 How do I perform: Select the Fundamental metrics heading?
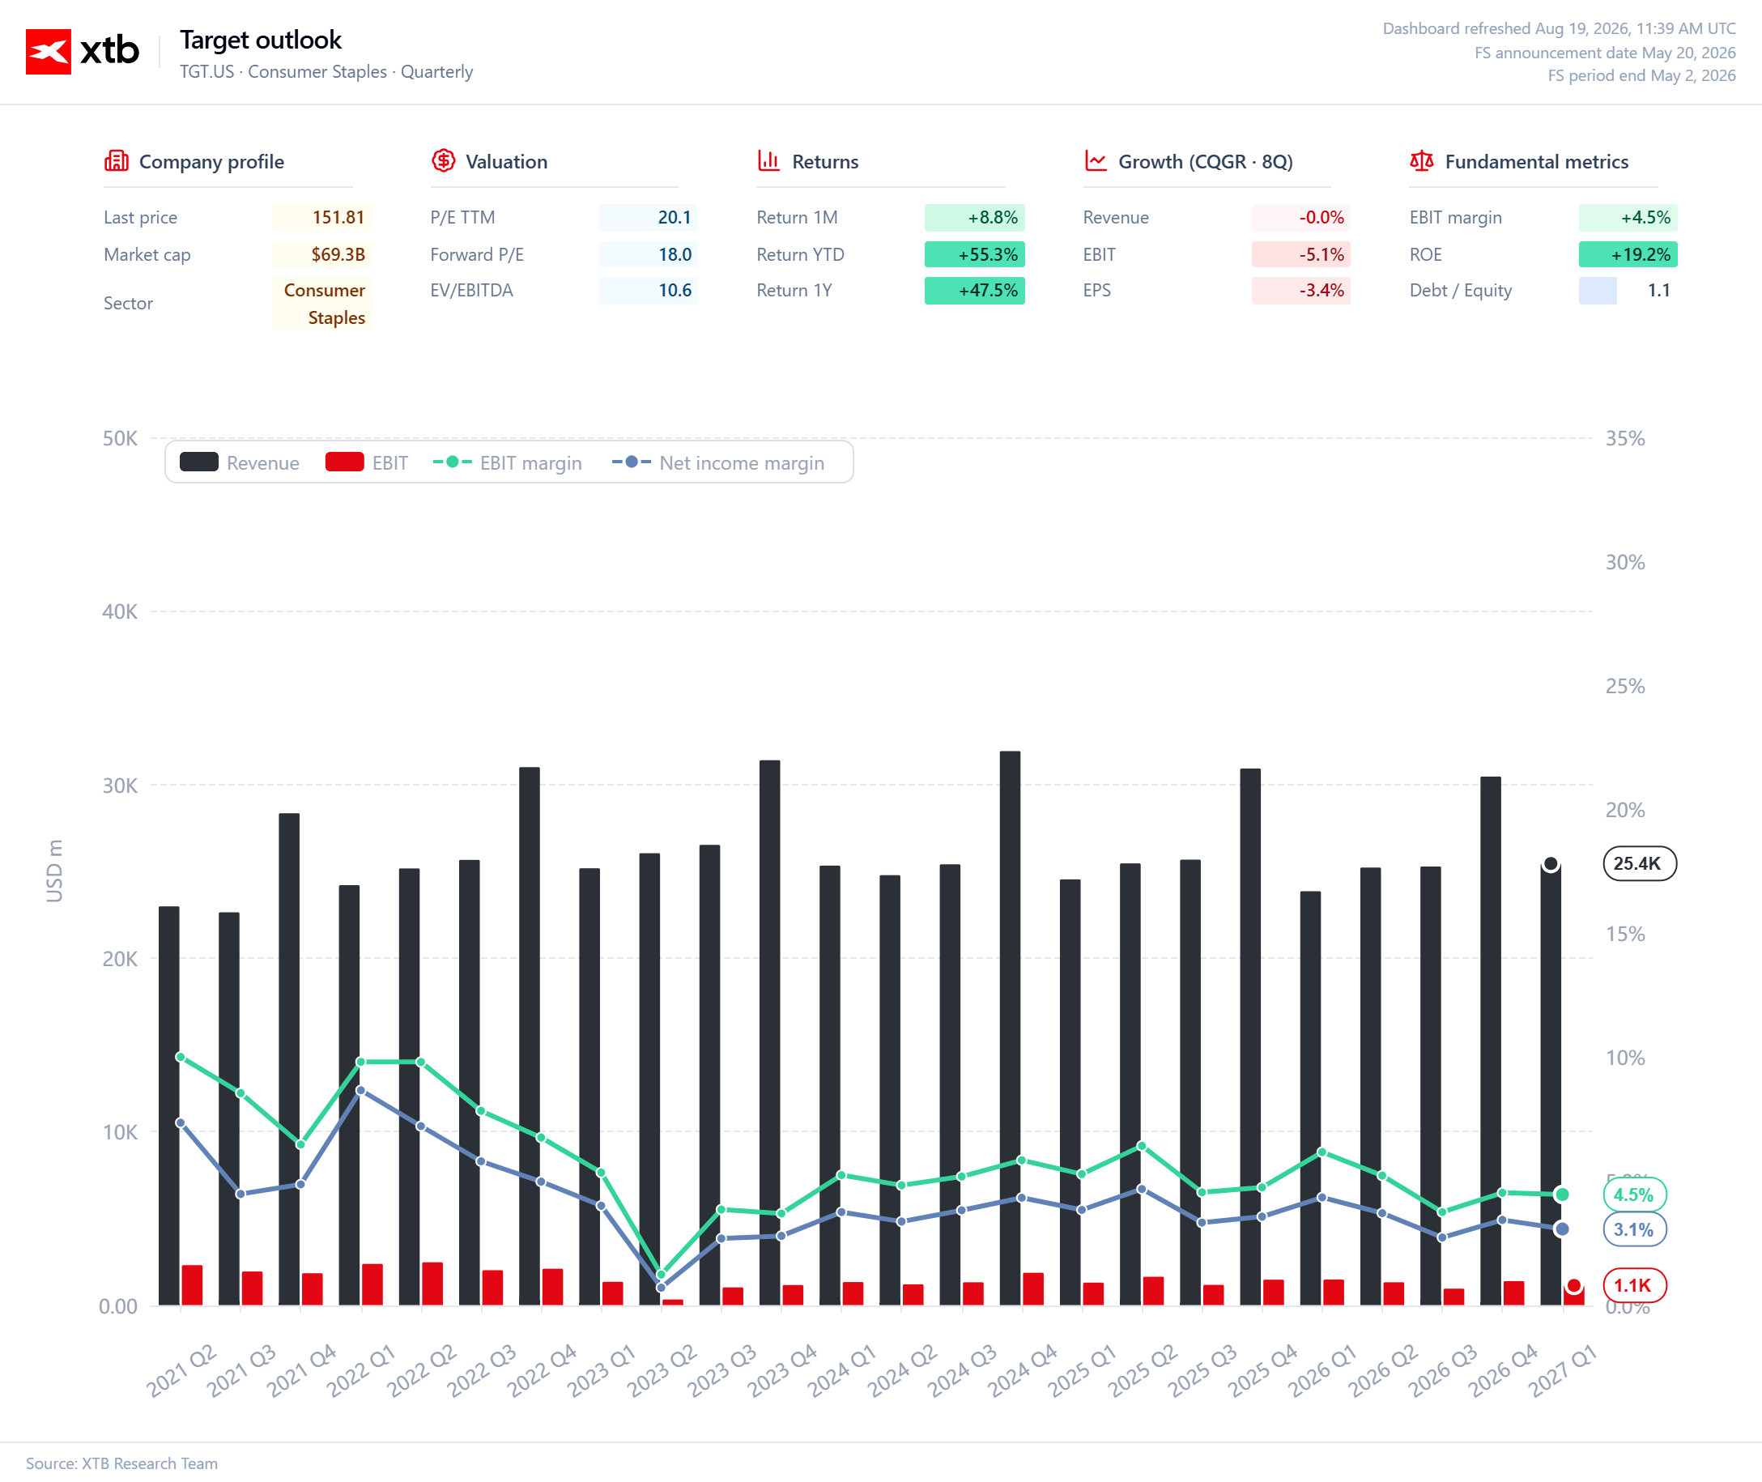coord(1536,161)
